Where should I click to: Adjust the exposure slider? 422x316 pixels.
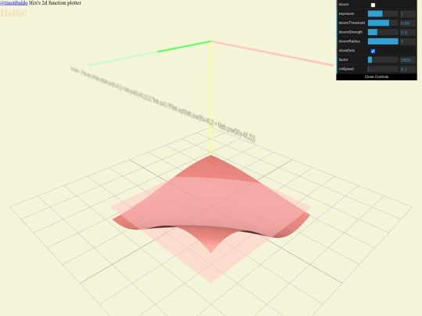(x=383, y=14)
